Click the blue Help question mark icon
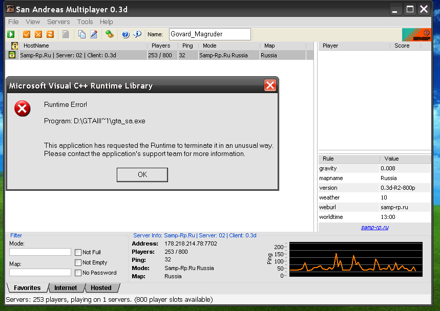 pos(125,34)
